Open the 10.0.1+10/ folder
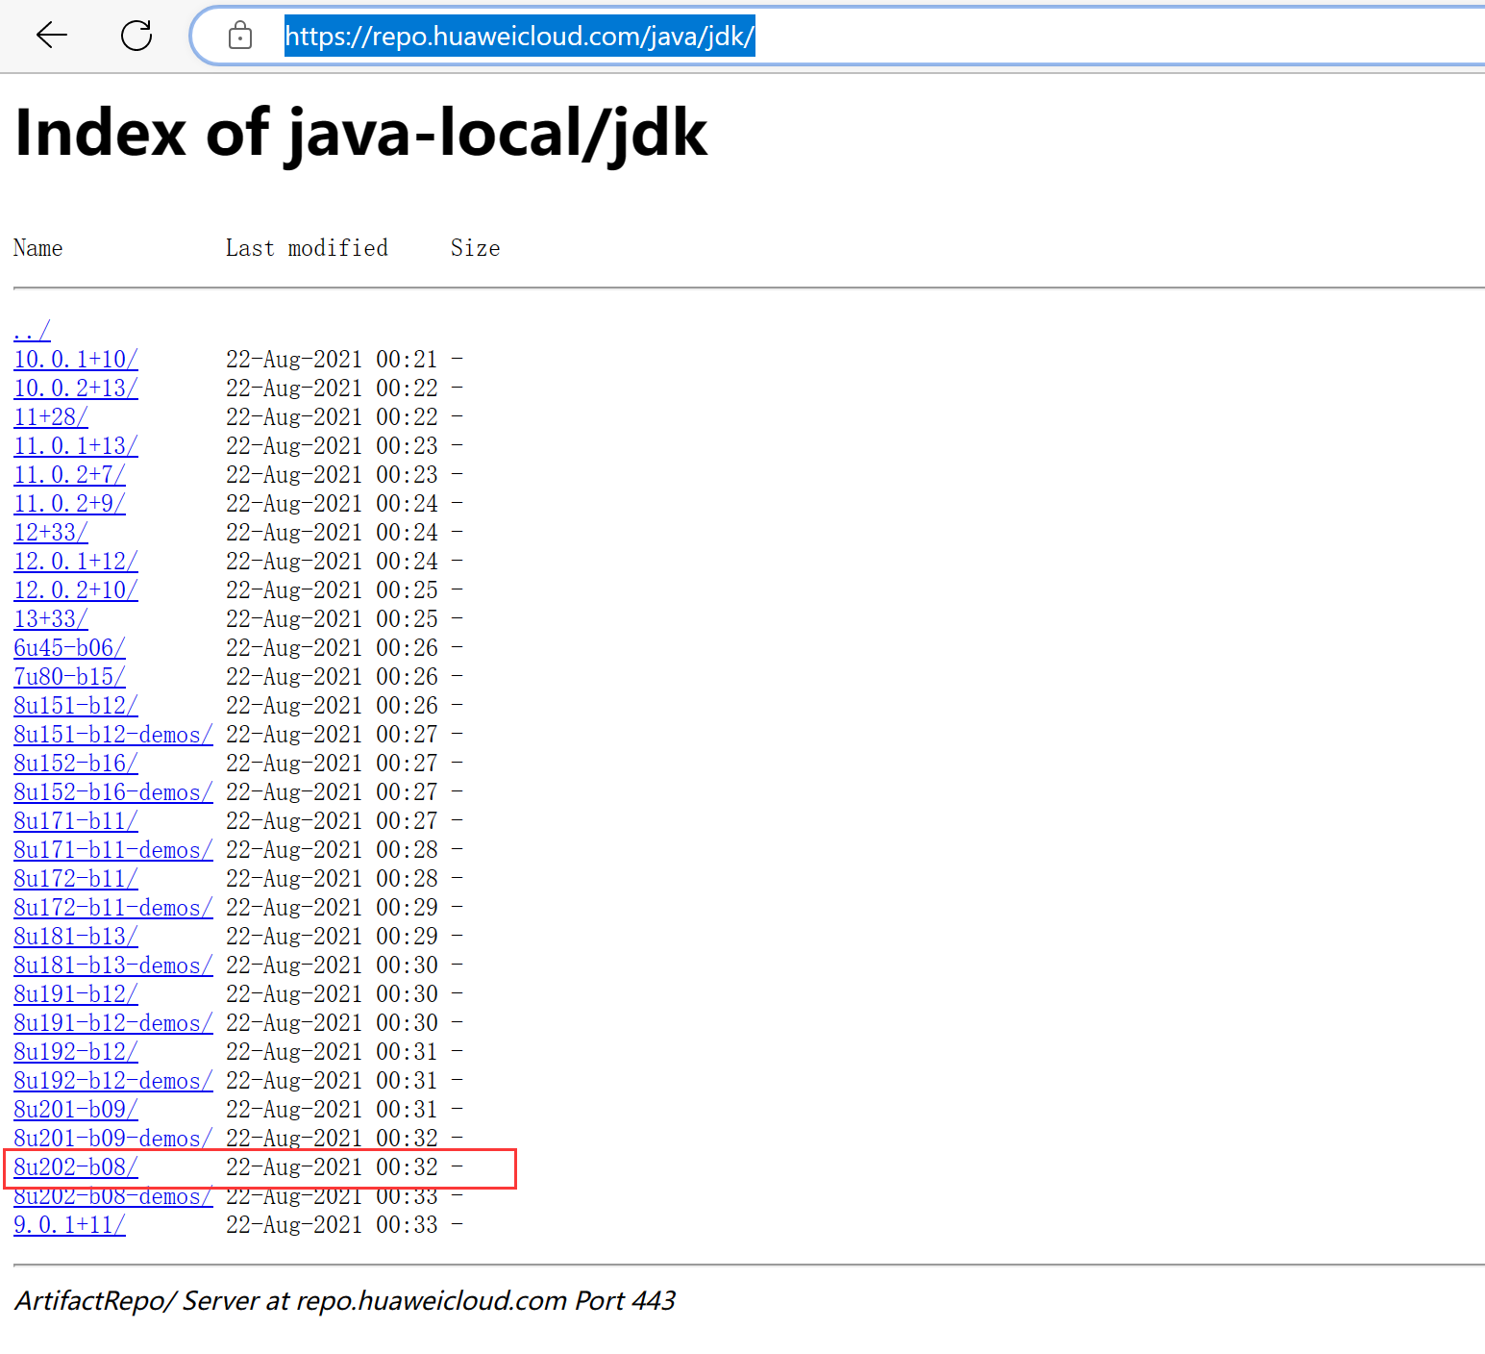Screen dimensions: 1485x1354 76,359
